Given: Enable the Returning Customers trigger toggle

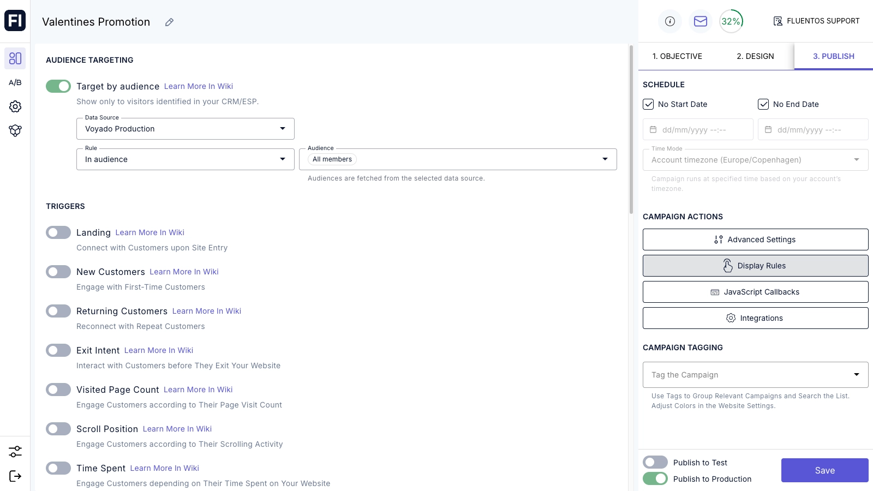Looking at the screenshot, I should [58, 311].
